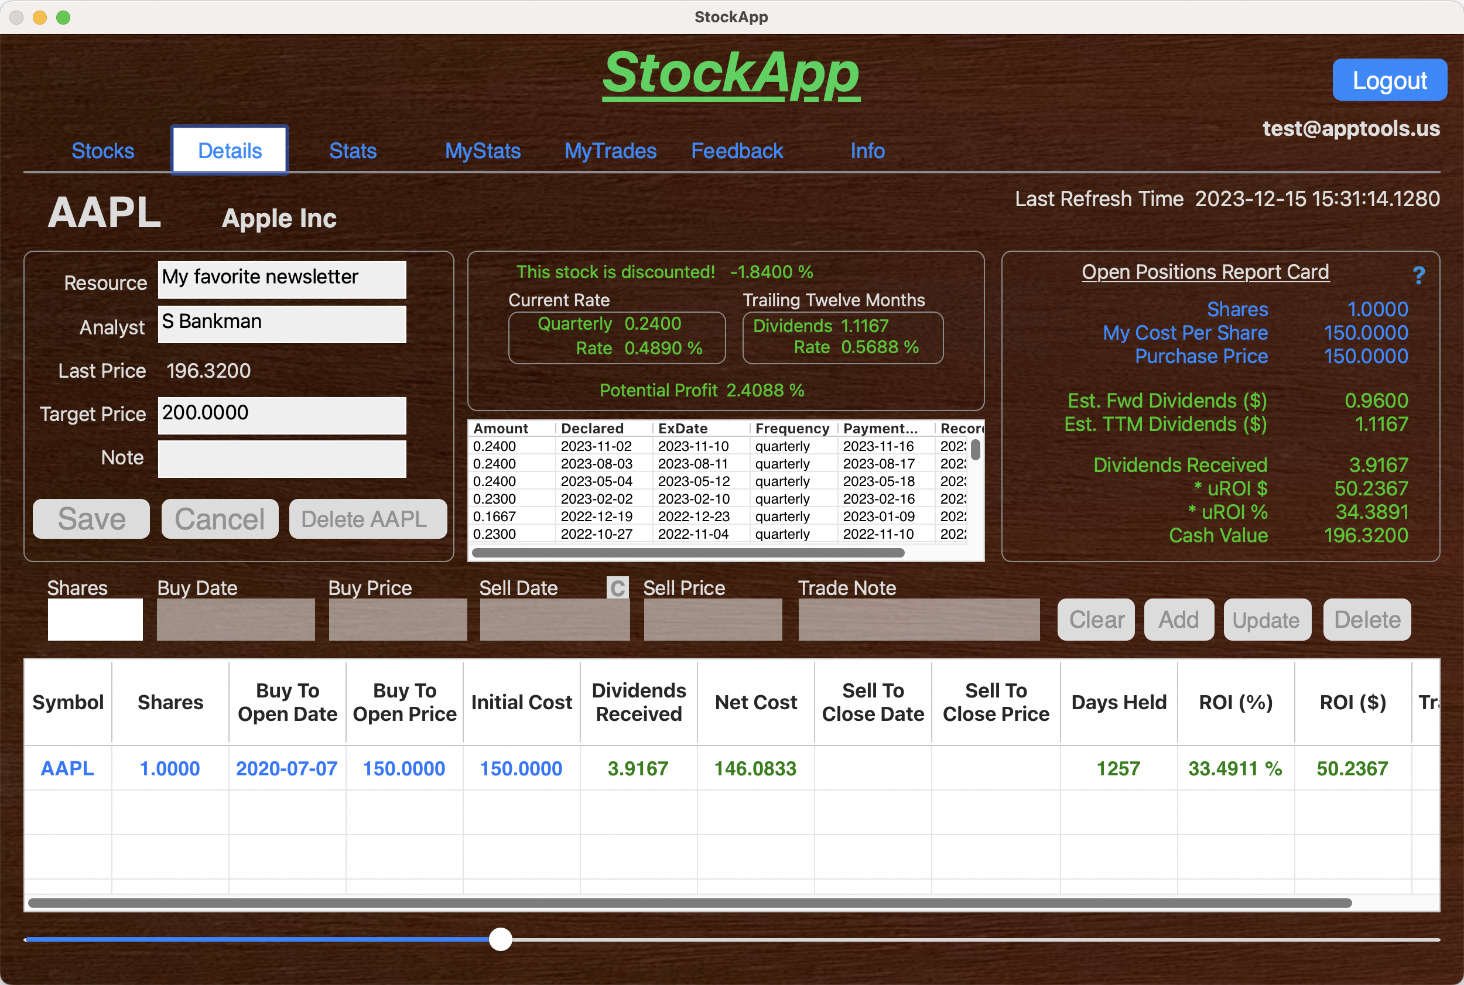
Task: Click the Update trade button
Action: tap(1267, 620)
